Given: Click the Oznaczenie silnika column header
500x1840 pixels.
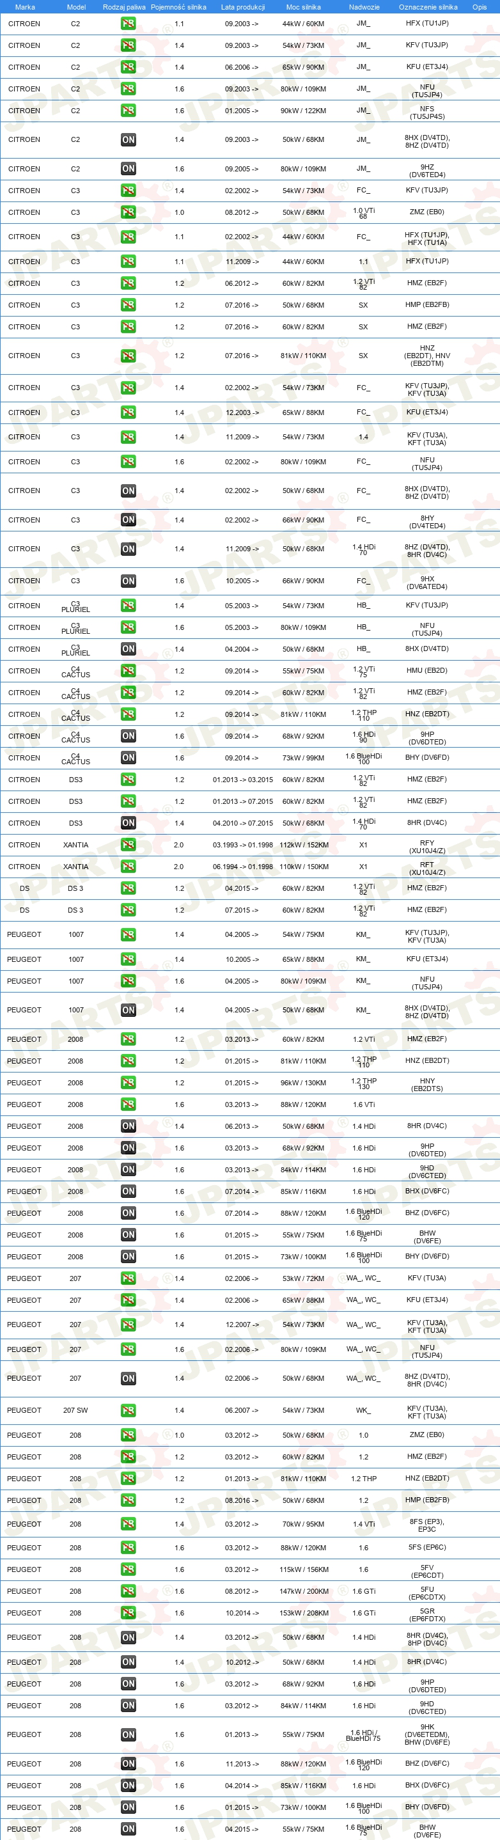Looking at the screenshot, I should tap(428, 7).
